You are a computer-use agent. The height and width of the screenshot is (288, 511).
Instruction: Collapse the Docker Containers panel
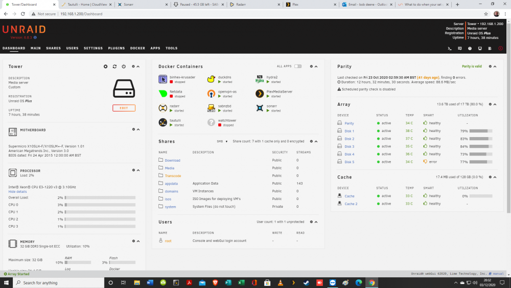click(x=316, y=67)
